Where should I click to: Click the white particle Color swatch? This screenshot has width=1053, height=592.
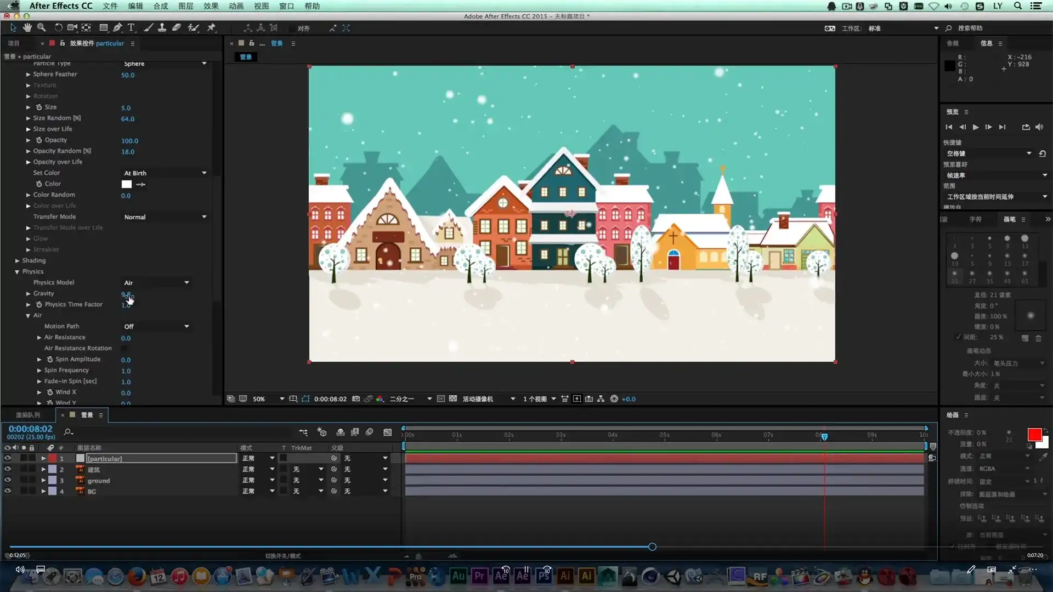[x=127, y=184]
